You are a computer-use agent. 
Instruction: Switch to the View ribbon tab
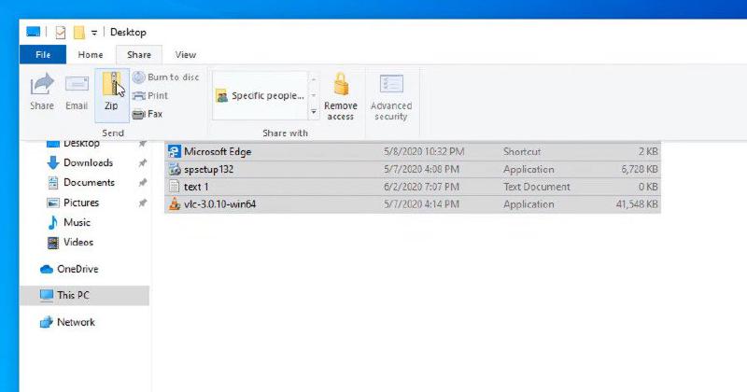click(186, 55)
